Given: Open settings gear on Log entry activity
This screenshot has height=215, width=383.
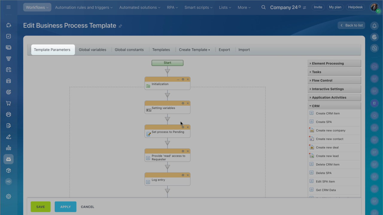Looking at the screenshot, I should (x=183, y=175).
